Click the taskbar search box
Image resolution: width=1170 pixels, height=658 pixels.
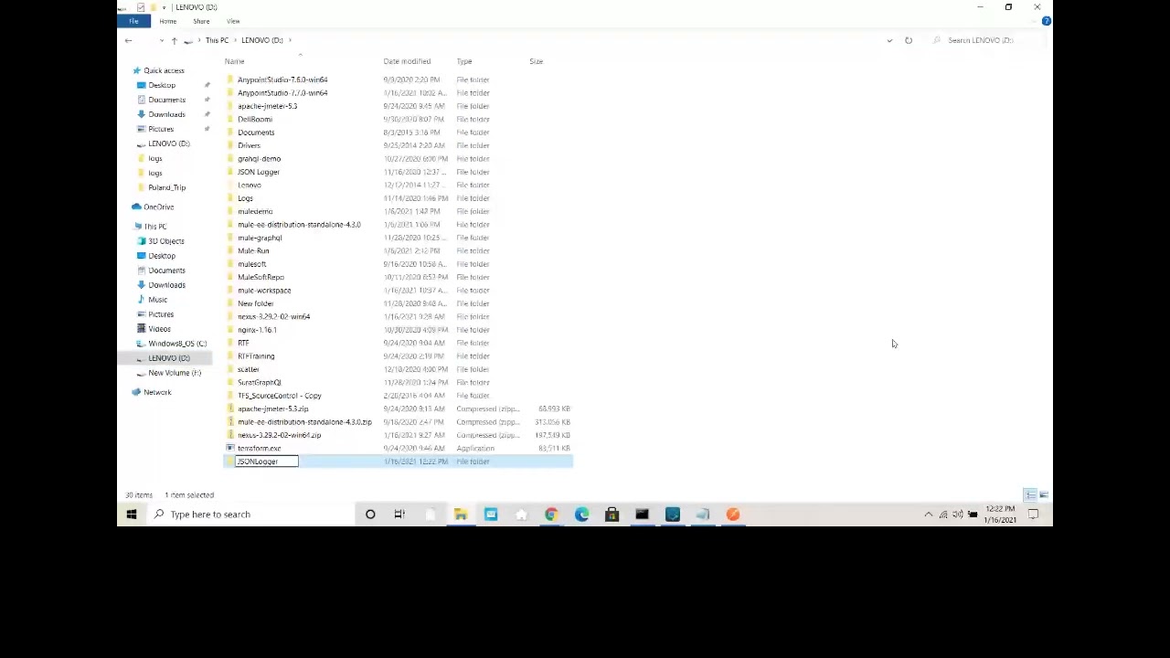[251, 515]
